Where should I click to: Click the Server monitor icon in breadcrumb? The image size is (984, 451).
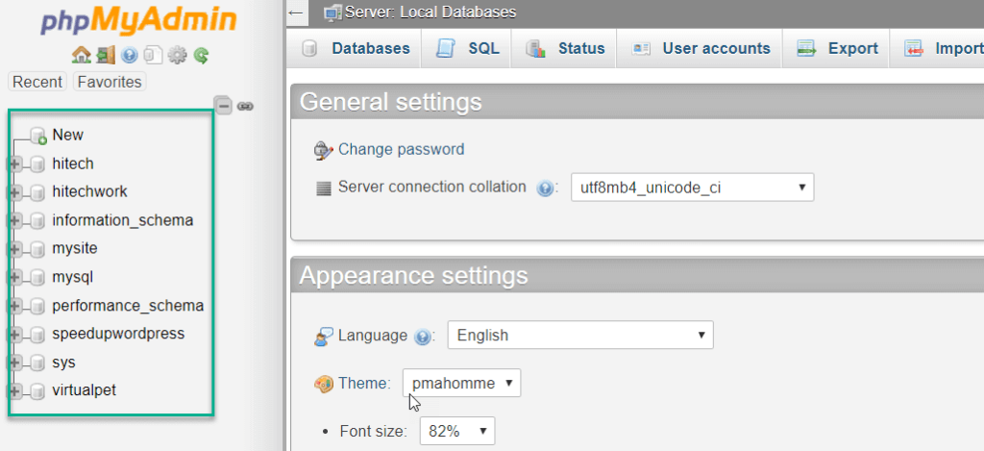[x=332, y=13]
